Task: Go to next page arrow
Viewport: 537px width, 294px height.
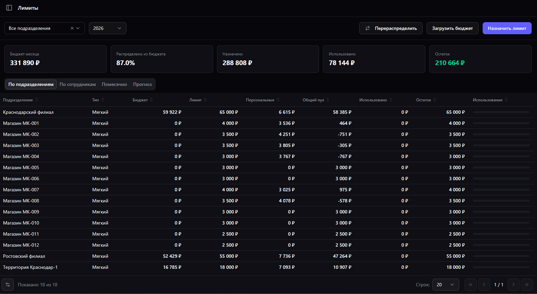Action: [x=513, y=285]
